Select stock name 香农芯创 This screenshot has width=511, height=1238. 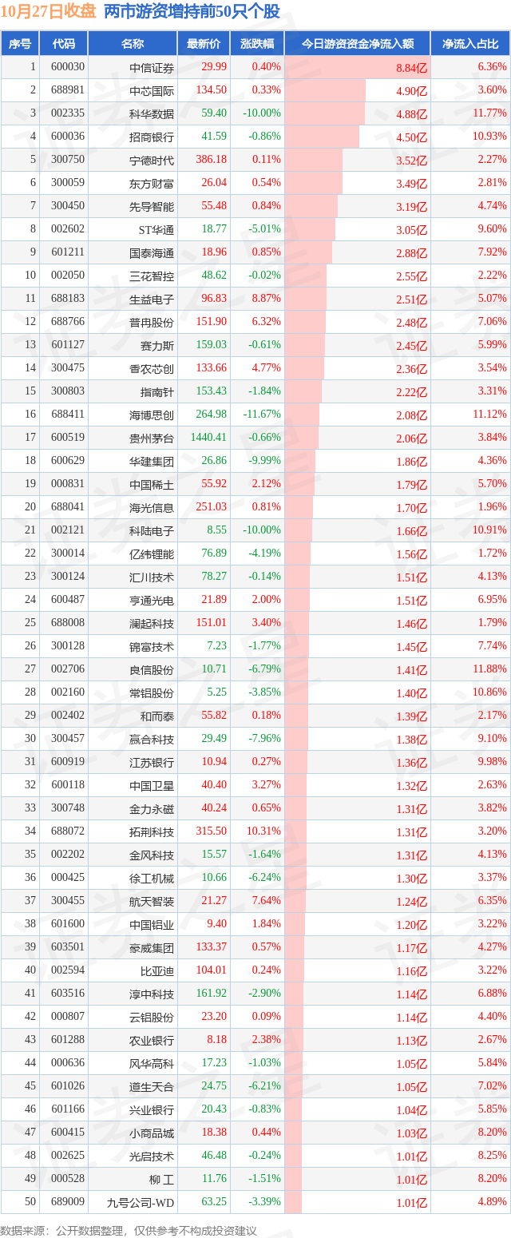point(152,368)
